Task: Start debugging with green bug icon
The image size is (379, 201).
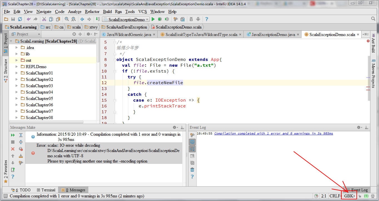Action: click(160, 19)
